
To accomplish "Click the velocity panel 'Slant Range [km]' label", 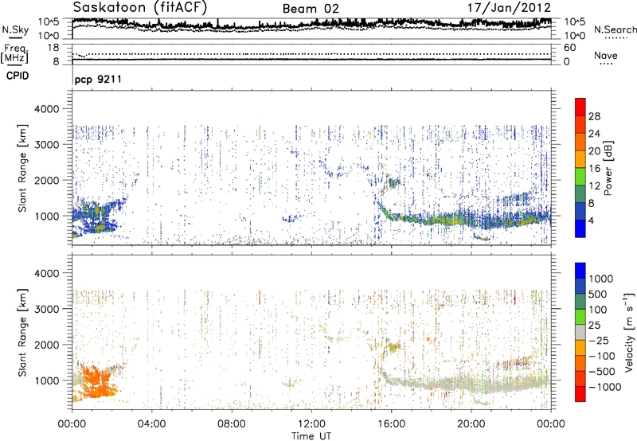I will (22, 332).
